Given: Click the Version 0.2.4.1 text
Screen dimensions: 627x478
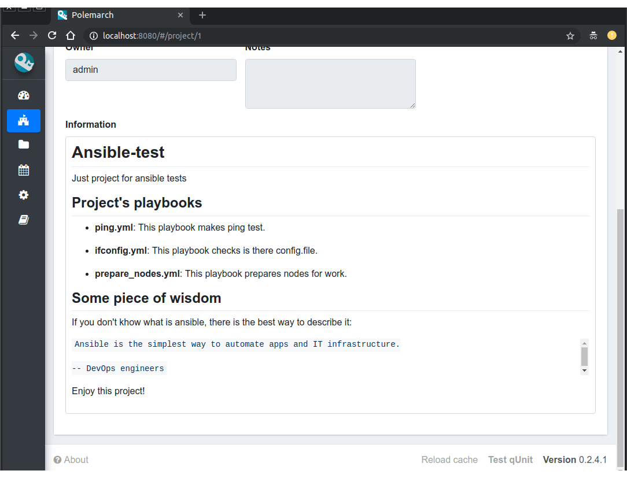Looking at the screenshot, I should coord(574,460).
